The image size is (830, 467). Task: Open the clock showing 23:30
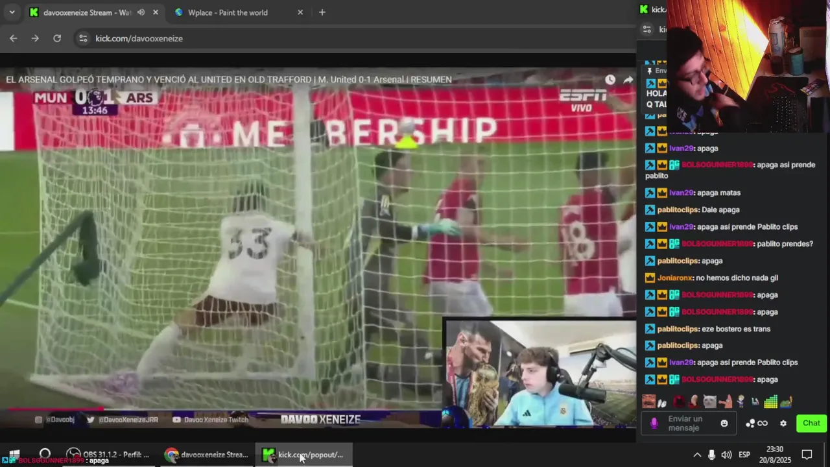tap(775, 455)
